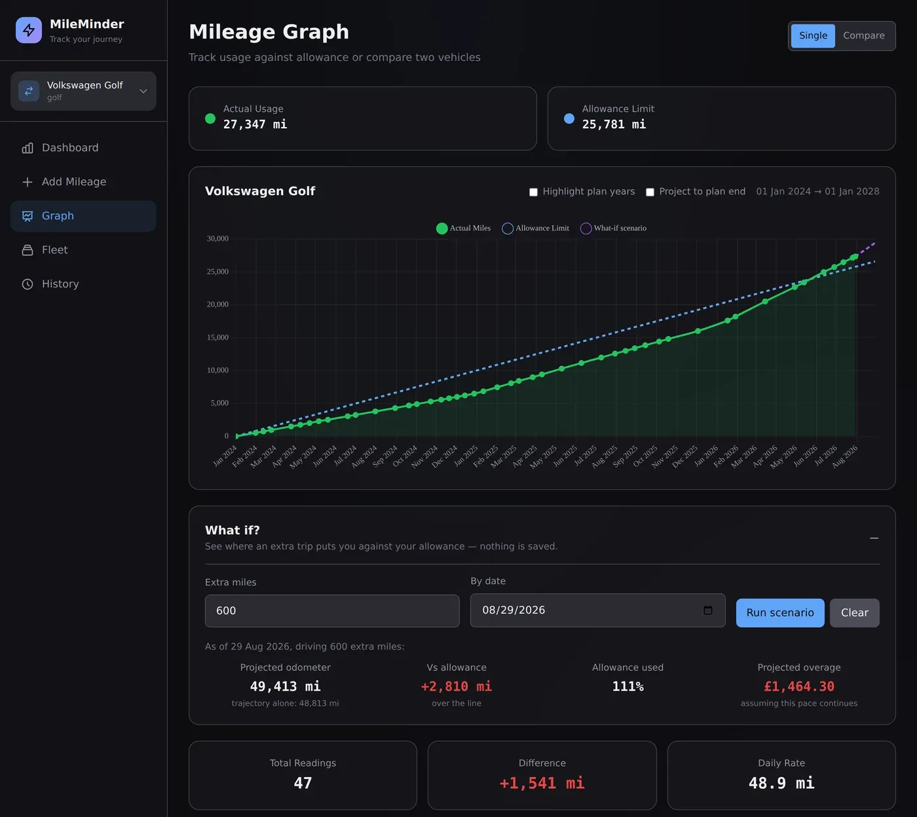Click the green Actual Usage dot
917x817 pixels.
point(210,118)
